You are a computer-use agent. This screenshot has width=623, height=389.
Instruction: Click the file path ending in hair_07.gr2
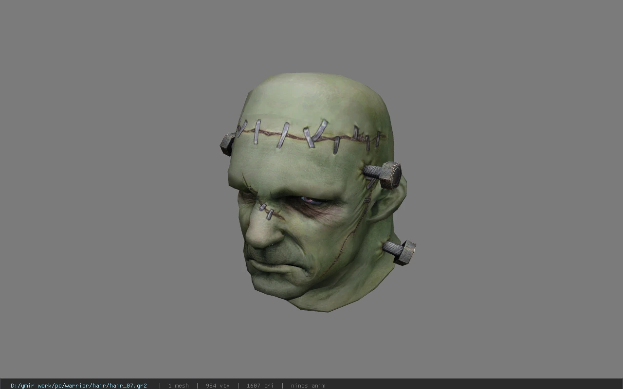[x=79, y=386]
